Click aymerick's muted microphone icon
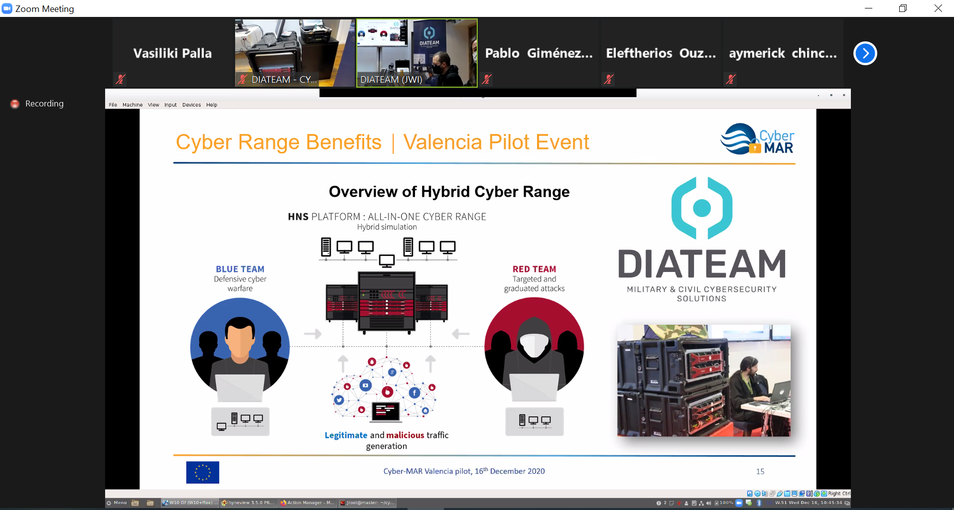954x510 pixels. (x=730, y=79)
